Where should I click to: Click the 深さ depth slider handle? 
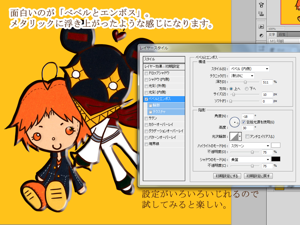pyautogui.click(x=245, y=82)
